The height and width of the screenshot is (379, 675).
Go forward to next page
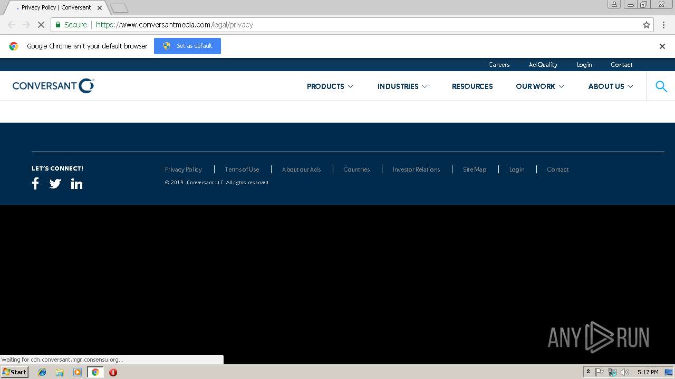tap(26, 25)
